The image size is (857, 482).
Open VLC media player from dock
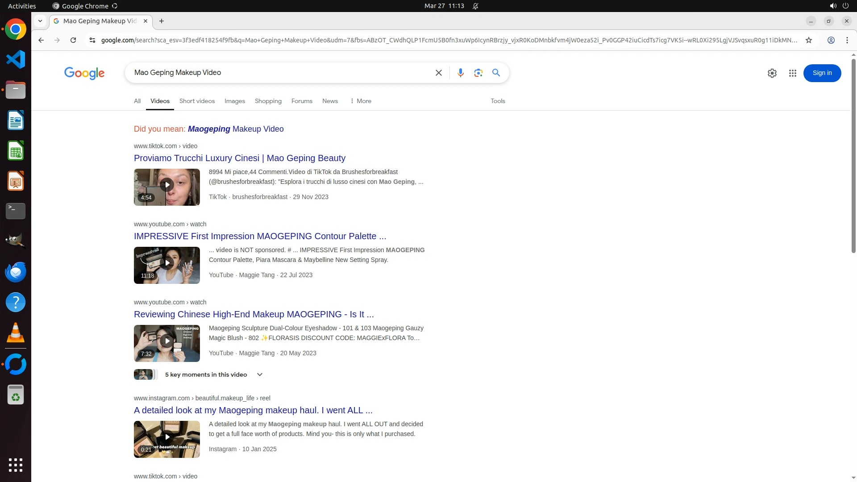click(16, 333)
